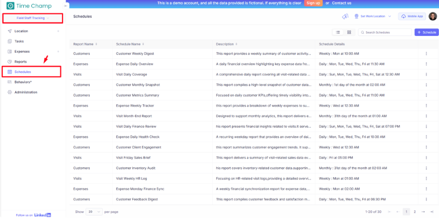Open the actions menu for Visit Daily Coverage
Viewport: 439px width, 221px height.
(426, 75)
